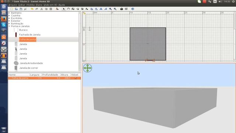
Task: Open the Plano menu
Action: 39,5
